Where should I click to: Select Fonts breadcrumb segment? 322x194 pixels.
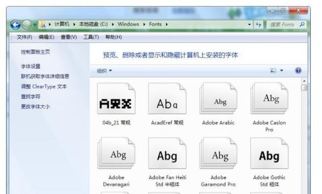(x=155, y=24)
